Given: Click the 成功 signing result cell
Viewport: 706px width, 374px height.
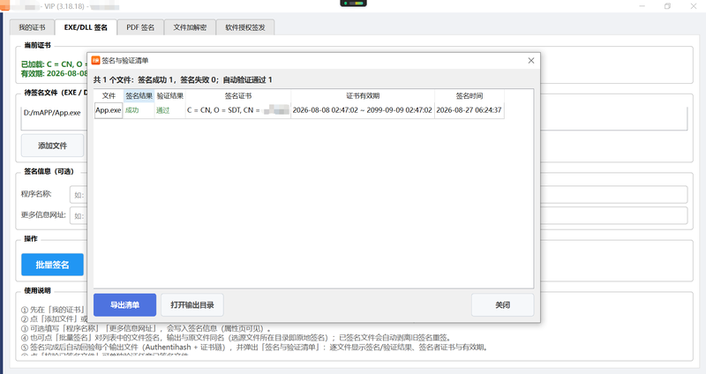Looking at the screenshot, I should [x=139, y=110].
